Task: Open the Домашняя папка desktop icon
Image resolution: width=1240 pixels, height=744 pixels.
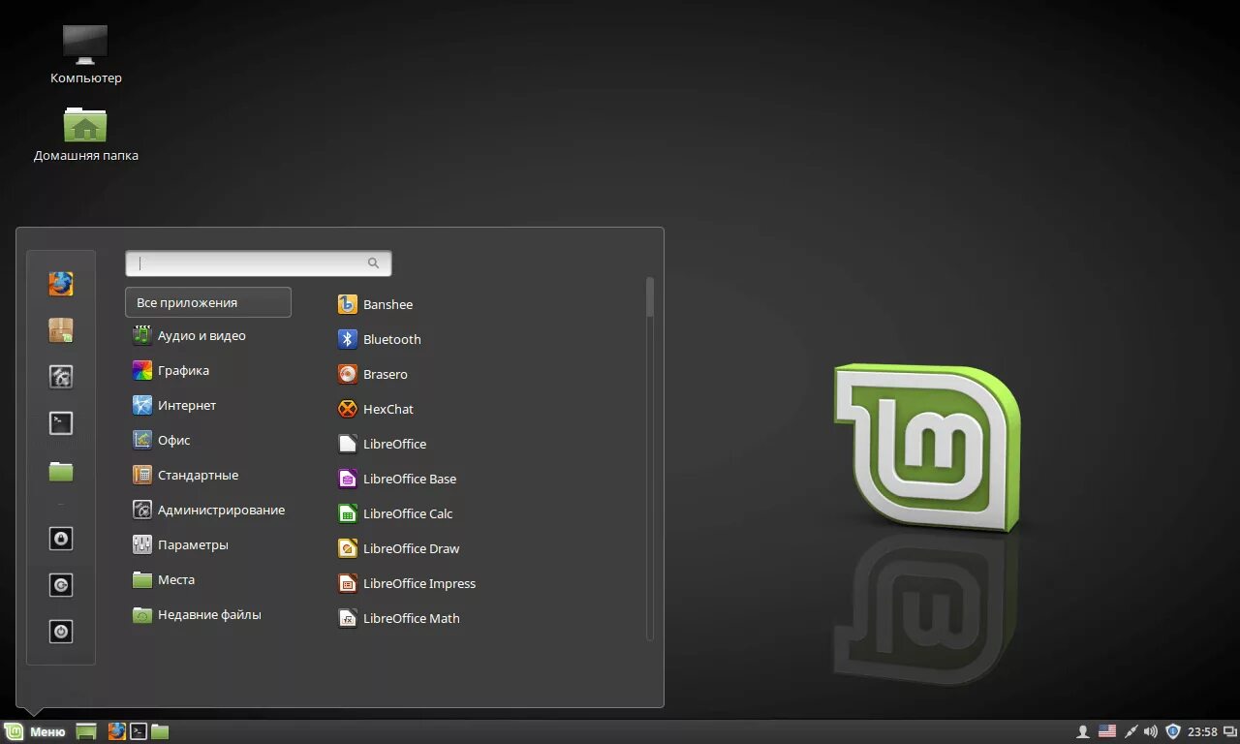Action: pyautogui.click(x=85, y=134)
